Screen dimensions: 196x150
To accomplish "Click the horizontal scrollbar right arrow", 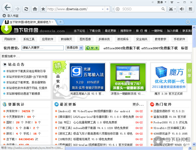I will 190,148.
